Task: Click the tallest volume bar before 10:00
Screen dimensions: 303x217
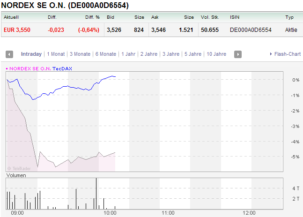Action: click(x=96, y=194)
